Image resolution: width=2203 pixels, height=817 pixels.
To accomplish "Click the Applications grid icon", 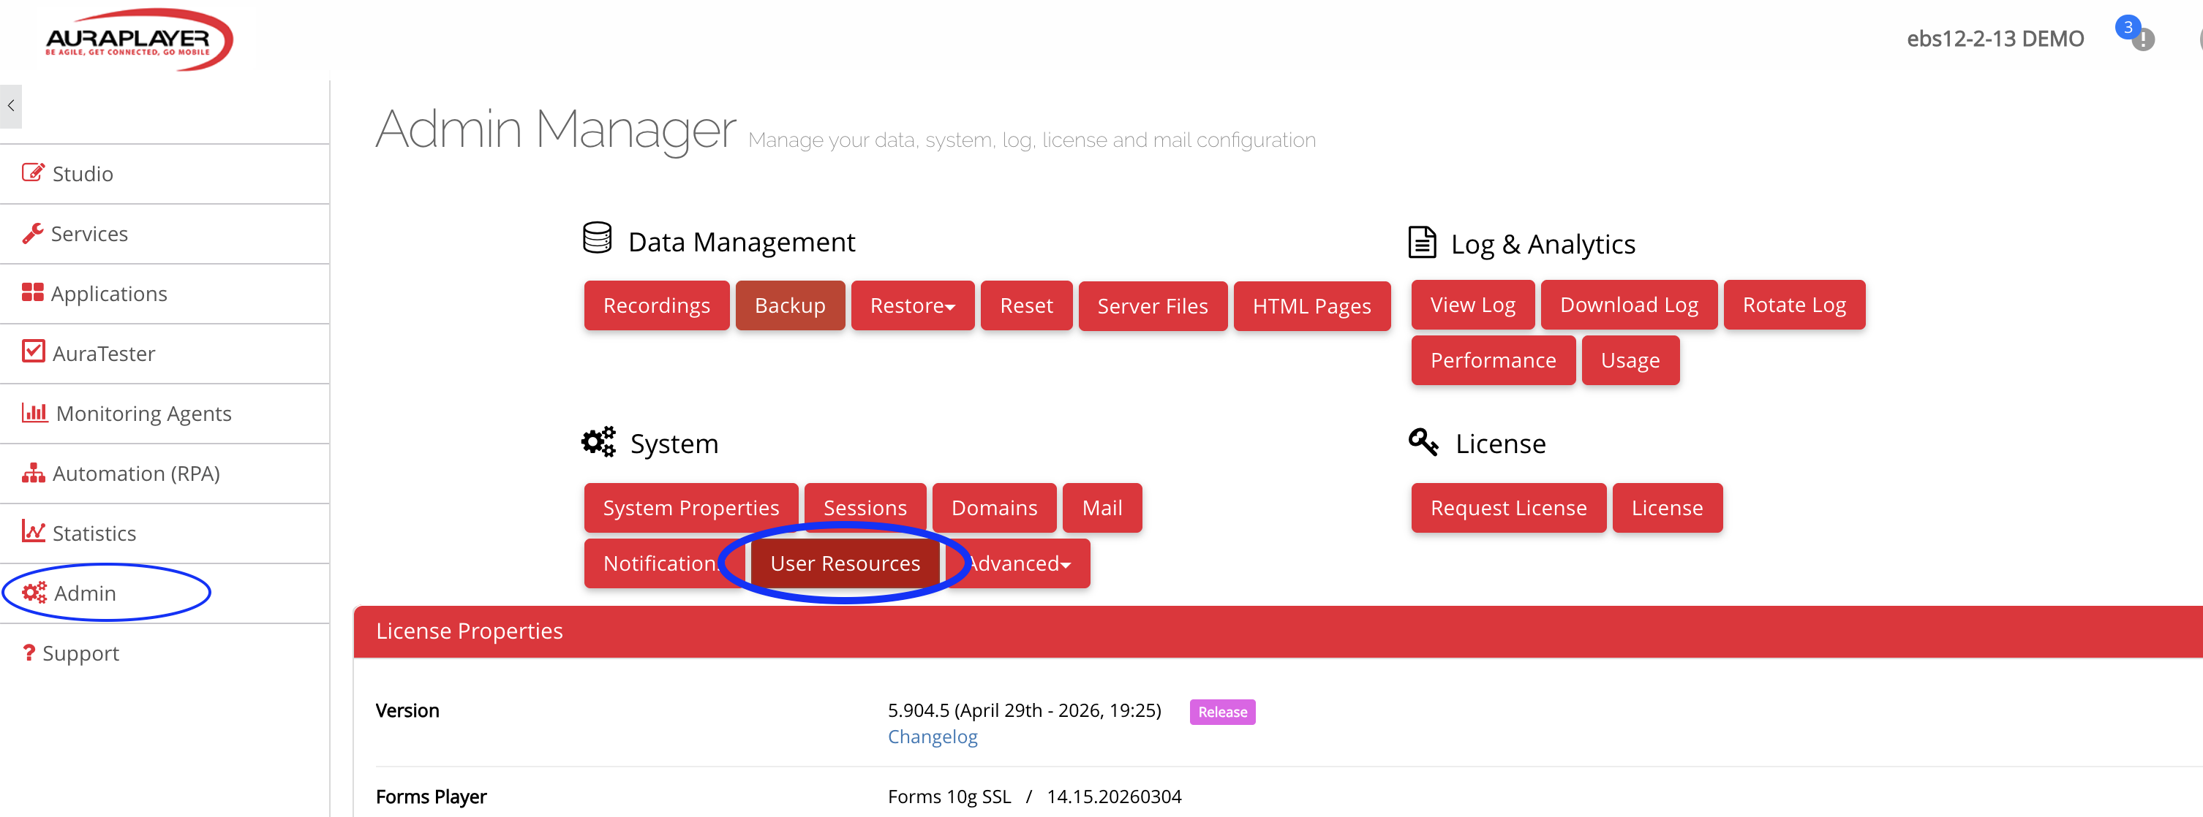I will tap(32, 292).
